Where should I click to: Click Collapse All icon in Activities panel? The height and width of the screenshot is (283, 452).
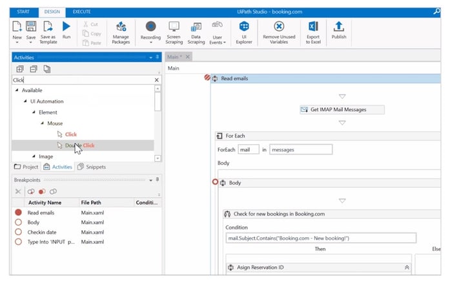point(34,69)
